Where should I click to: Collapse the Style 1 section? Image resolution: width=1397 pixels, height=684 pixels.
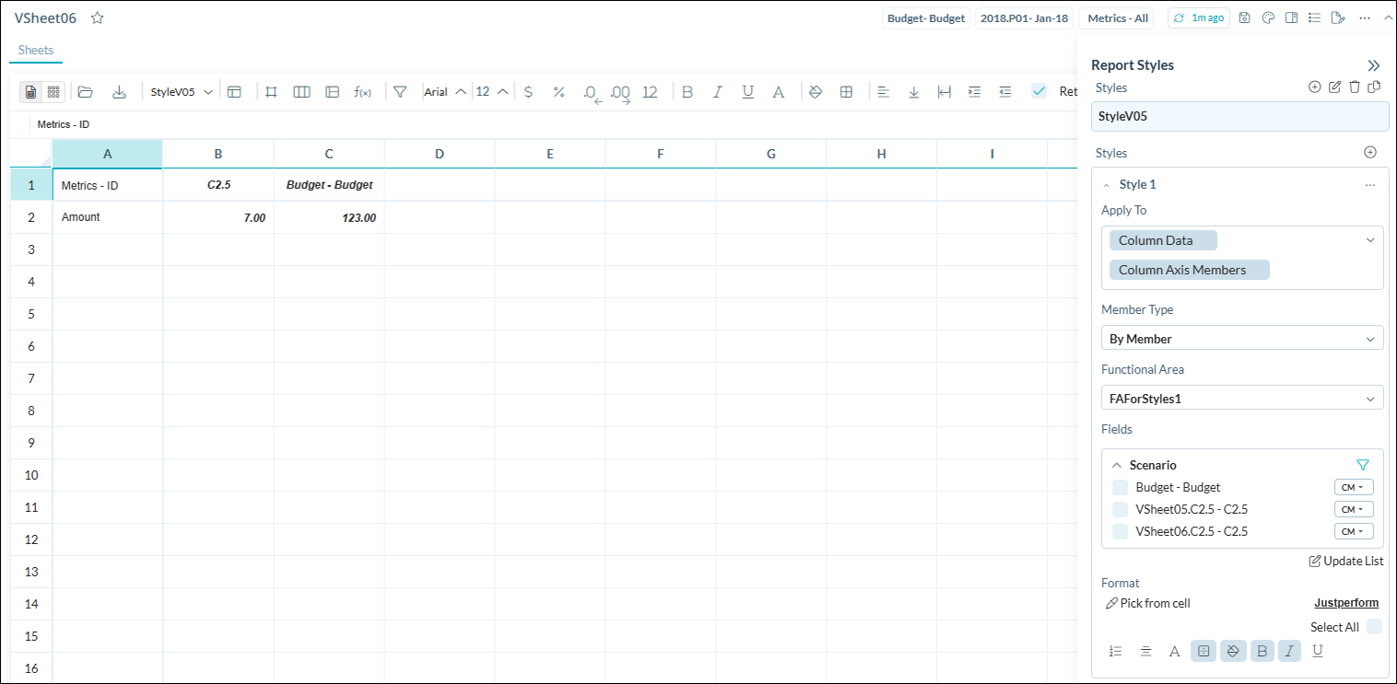[x=1106, y=185]
